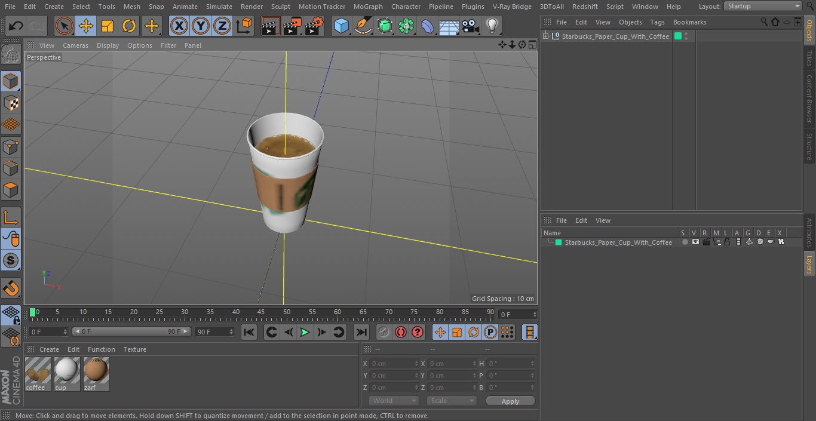Image resolution: width=816 pixels, height=421 pixels.
Task: Click the X position input field
Action: (x=394, y=364)
